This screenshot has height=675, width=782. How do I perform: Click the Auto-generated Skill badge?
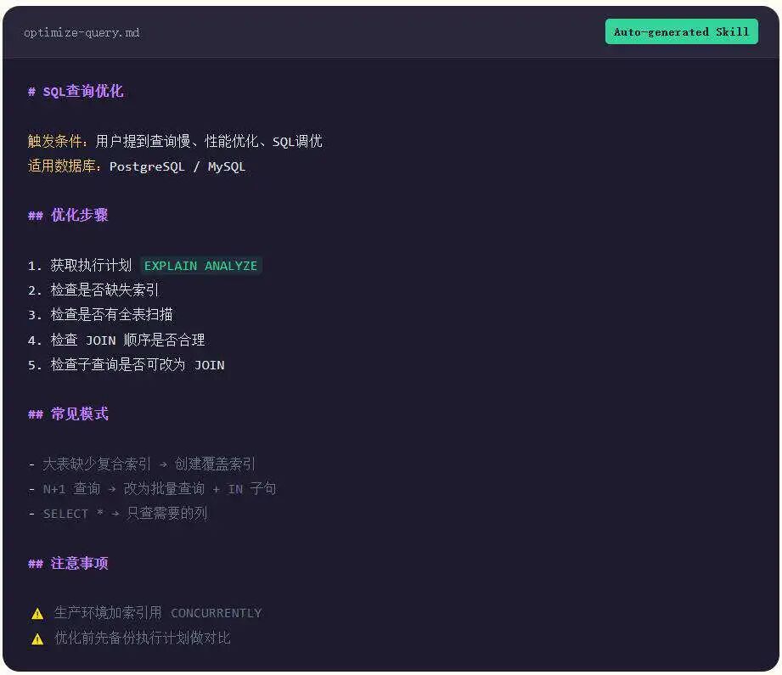(681, 32)
